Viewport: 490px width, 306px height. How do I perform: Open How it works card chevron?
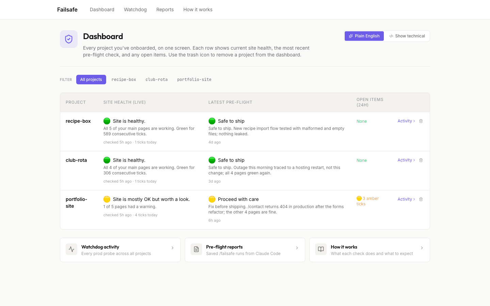click(x=422, y=248)
